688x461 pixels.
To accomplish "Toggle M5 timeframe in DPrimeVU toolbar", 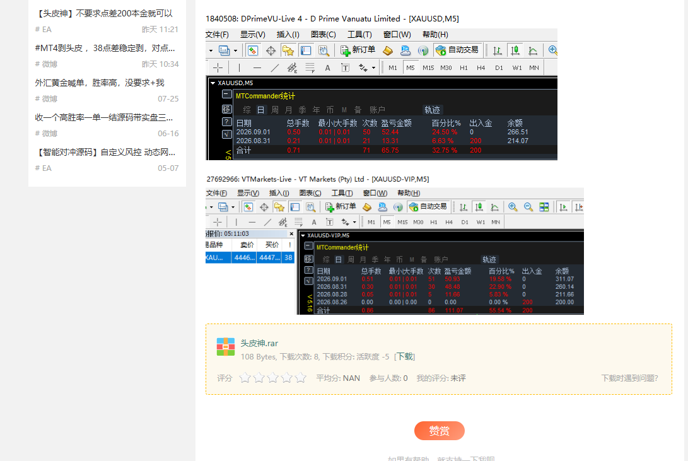I will point(411,67).
